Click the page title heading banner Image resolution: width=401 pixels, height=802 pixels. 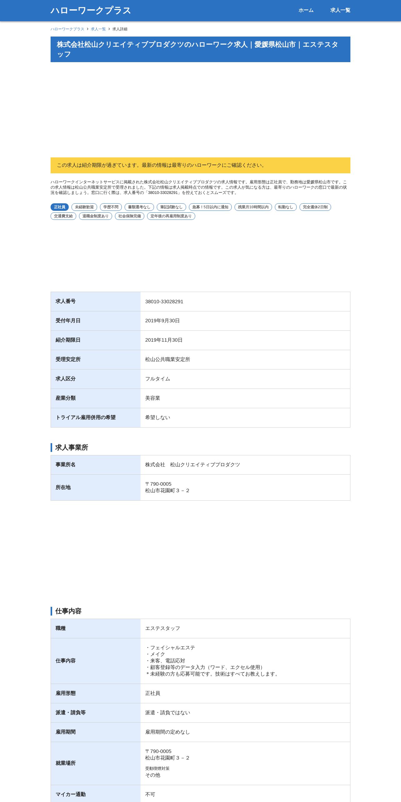point(200,49)
